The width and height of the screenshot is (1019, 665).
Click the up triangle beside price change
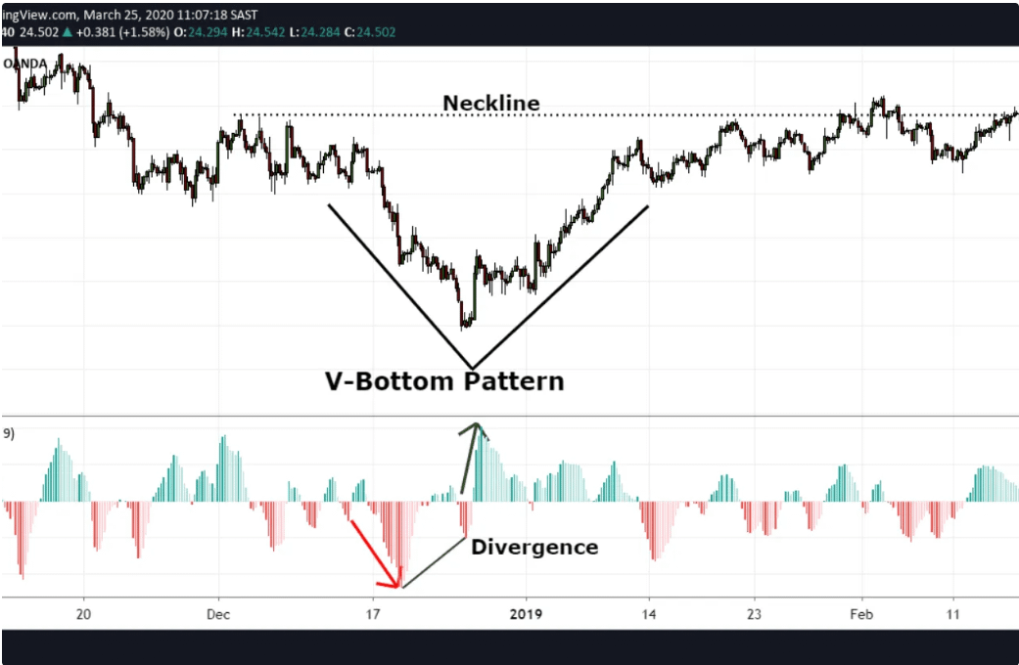point(68,32)
